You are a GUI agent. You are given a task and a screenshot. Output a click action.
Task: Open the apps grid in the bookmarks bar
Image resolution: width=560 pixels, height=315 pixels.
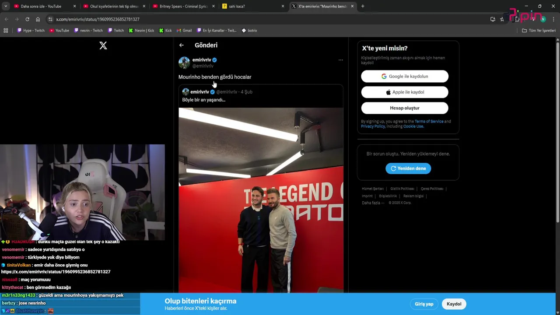click(x=6, y=31)
